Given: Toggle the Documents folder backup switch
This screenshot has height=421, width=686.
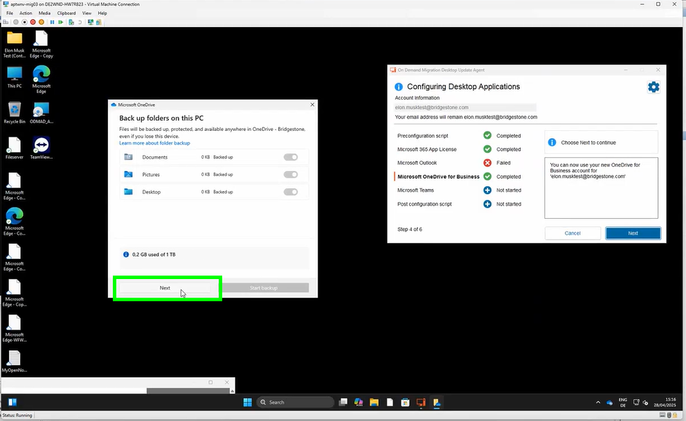Looking at the screenshot, I should click(x=291, y=157).
